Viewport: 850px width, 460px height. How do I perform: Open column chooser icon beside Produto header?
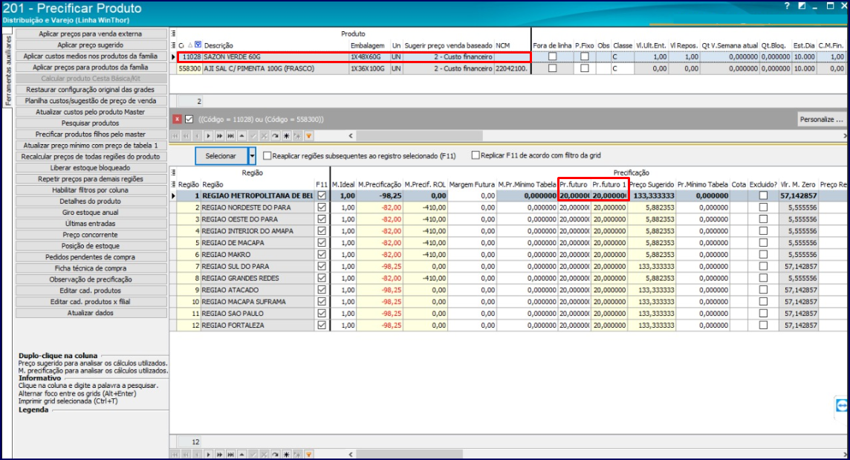(x=173, y=33)
